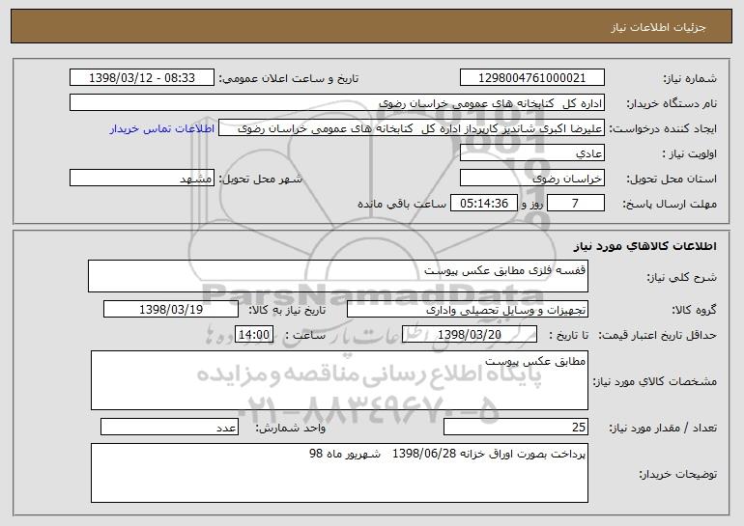Select the announcement date field 1398/03/12 - 08:33

(142, 78)
